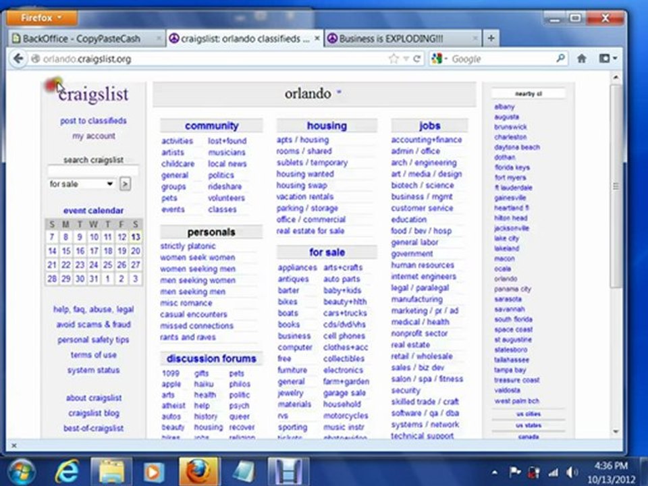Click the network signal tray icon
The width and height of the screenshot is (648, 486).
click(553, 473)
